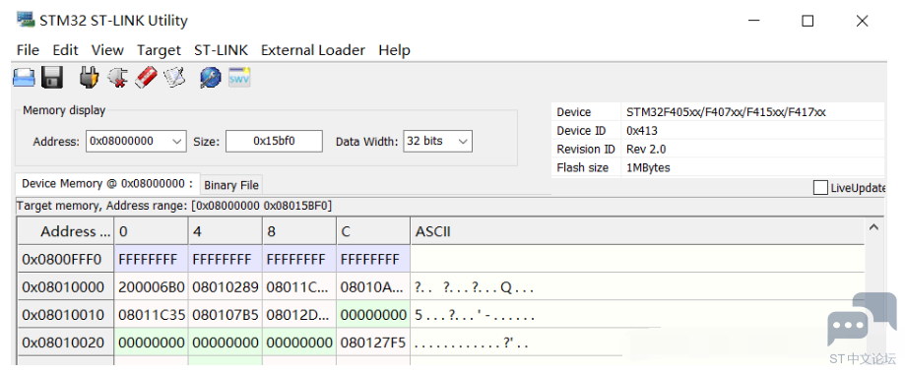Open the SWV viewer icon
905x374 pixels.
(x=239, y=78)
